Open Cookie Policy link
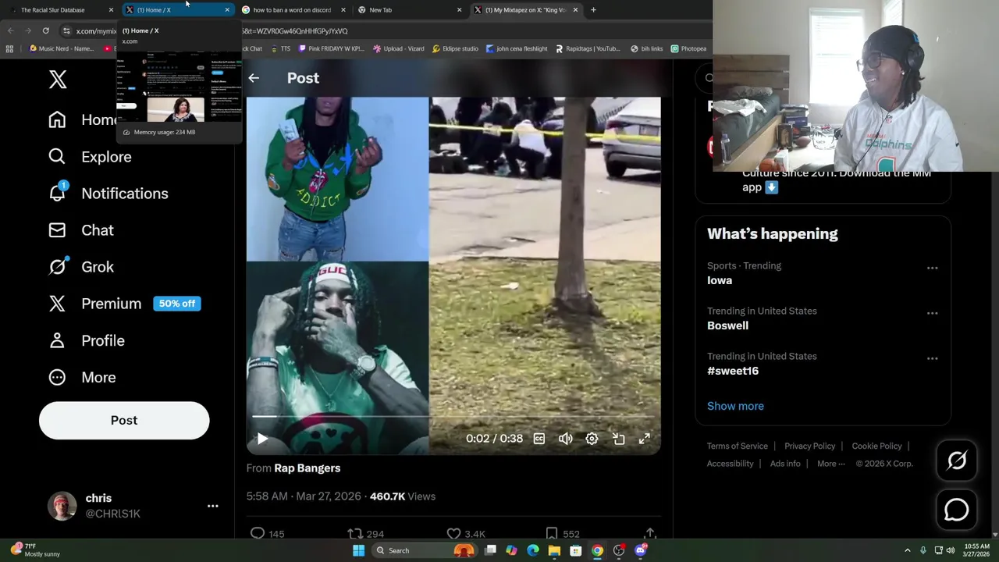Viewport: 999px width, 562px height. click(876, 446)
